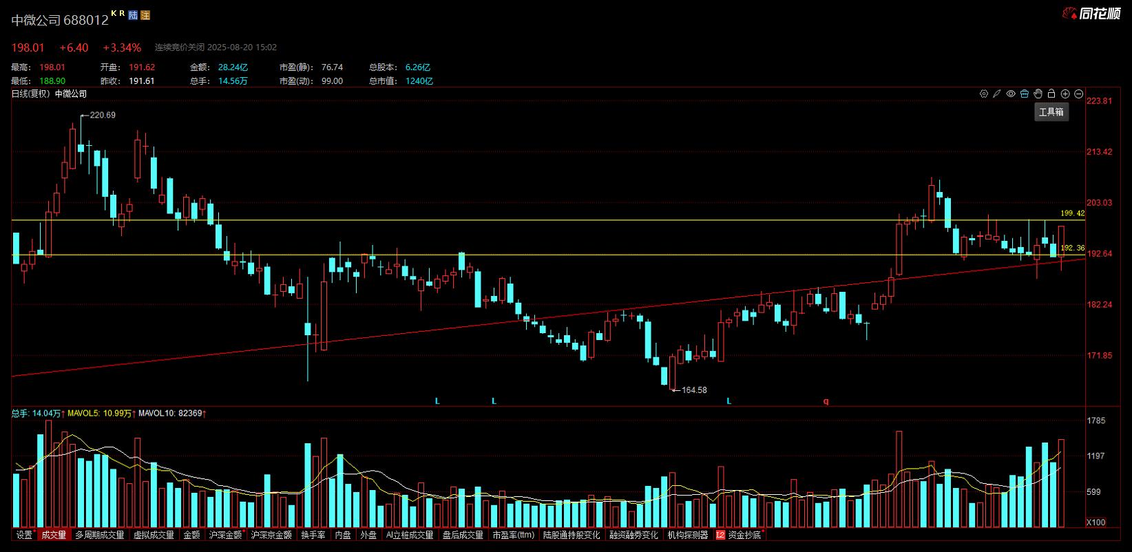Switch to 虚拟成交量 tab

(x=154, y=535)
